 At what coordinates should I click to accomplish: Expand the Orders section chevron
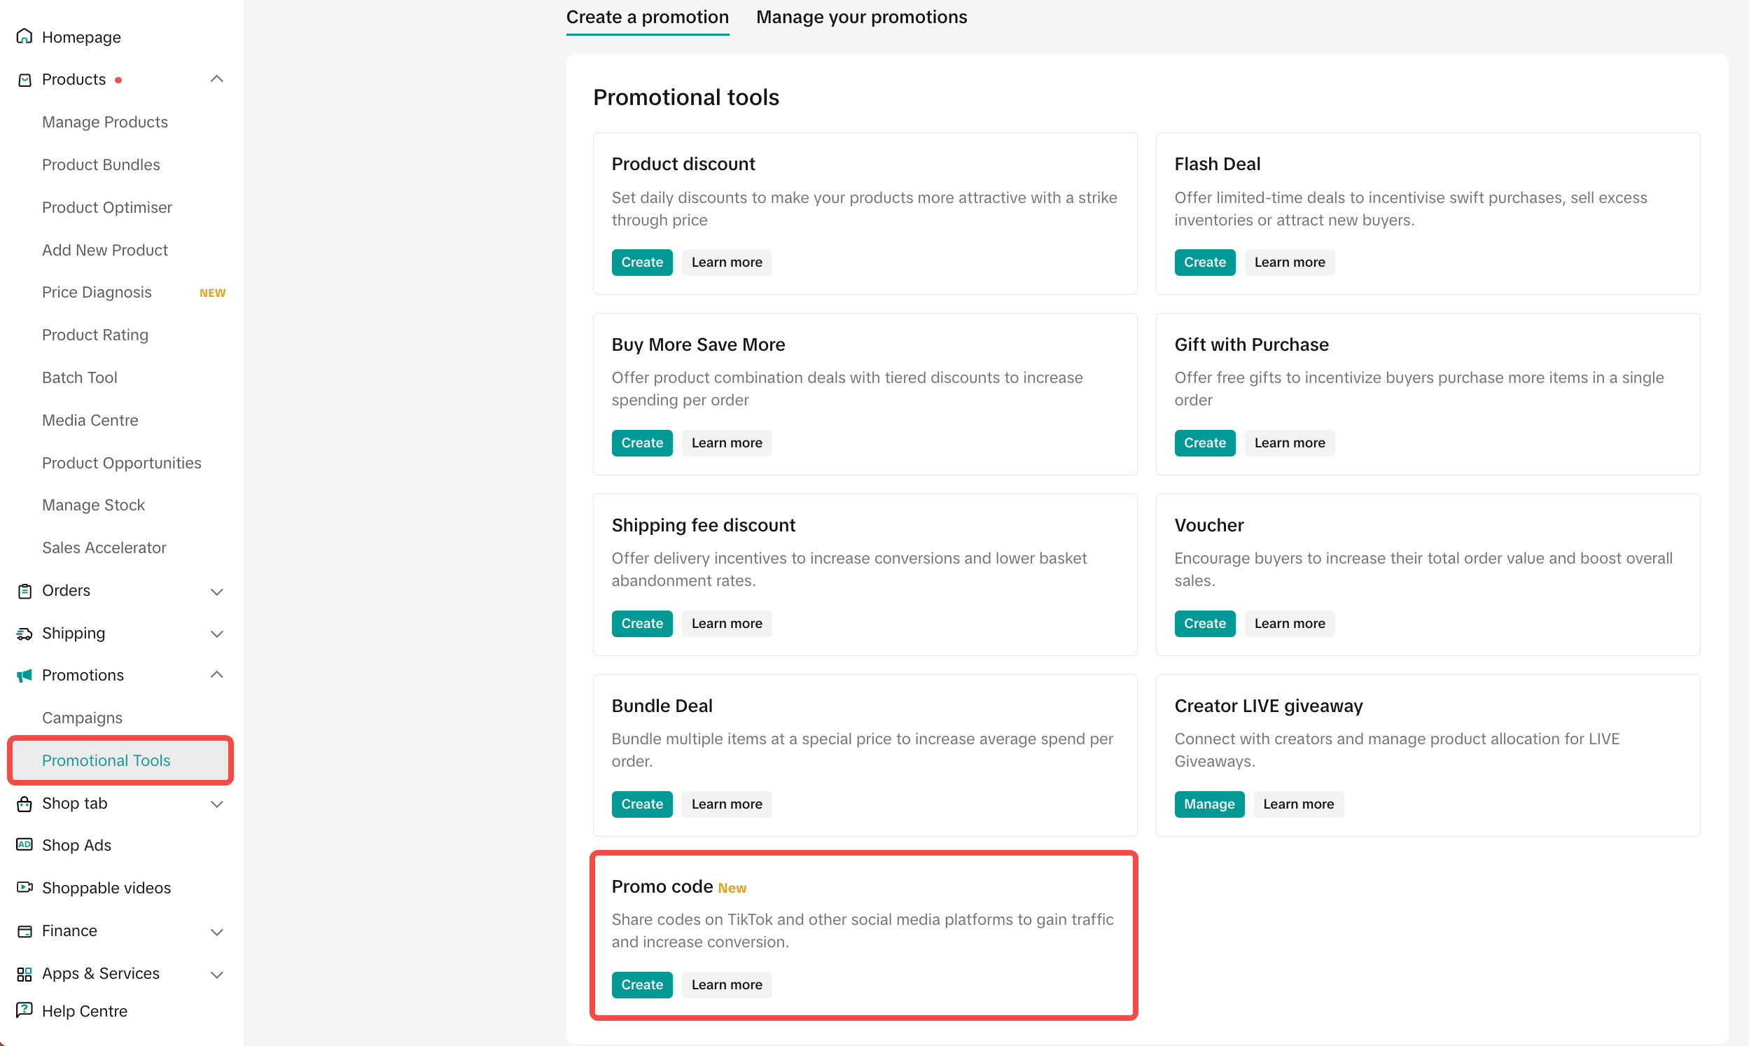point(217,592)
